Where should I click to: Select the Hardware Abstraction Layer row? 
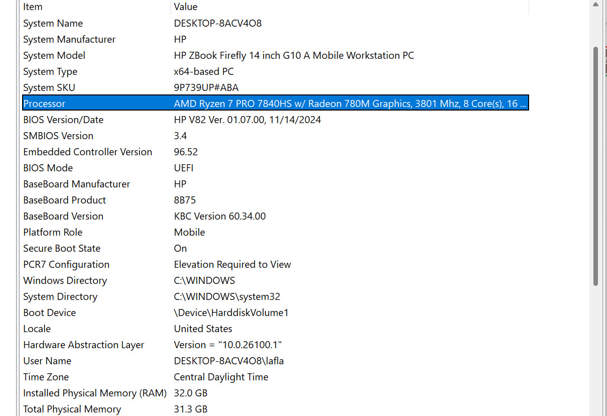275,345
